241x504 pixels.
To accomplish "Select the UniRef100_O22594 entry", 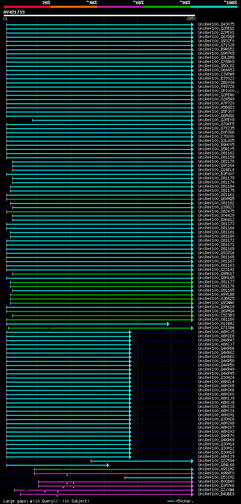I will click(x=216, y=461).
